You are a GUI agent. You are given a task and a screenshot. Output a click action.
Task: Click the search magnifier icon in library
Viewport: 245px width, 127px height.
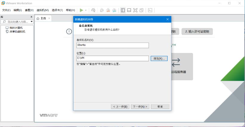[x=4, y=22]
